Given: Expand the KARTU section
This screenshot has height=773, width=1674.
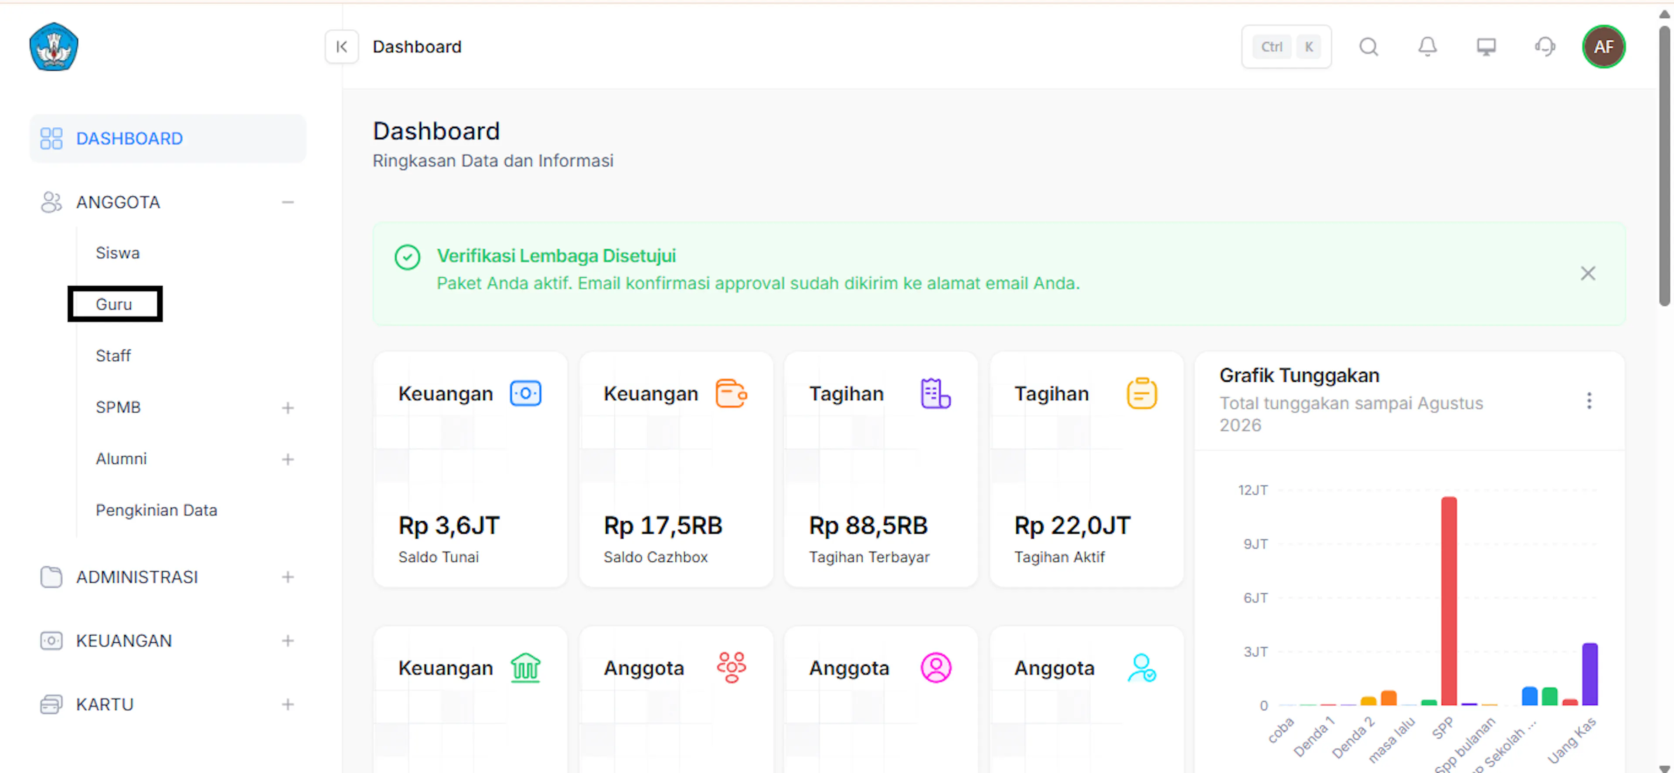Looking at the screenshot, I should pyautogui.click(x=288, y=704).
